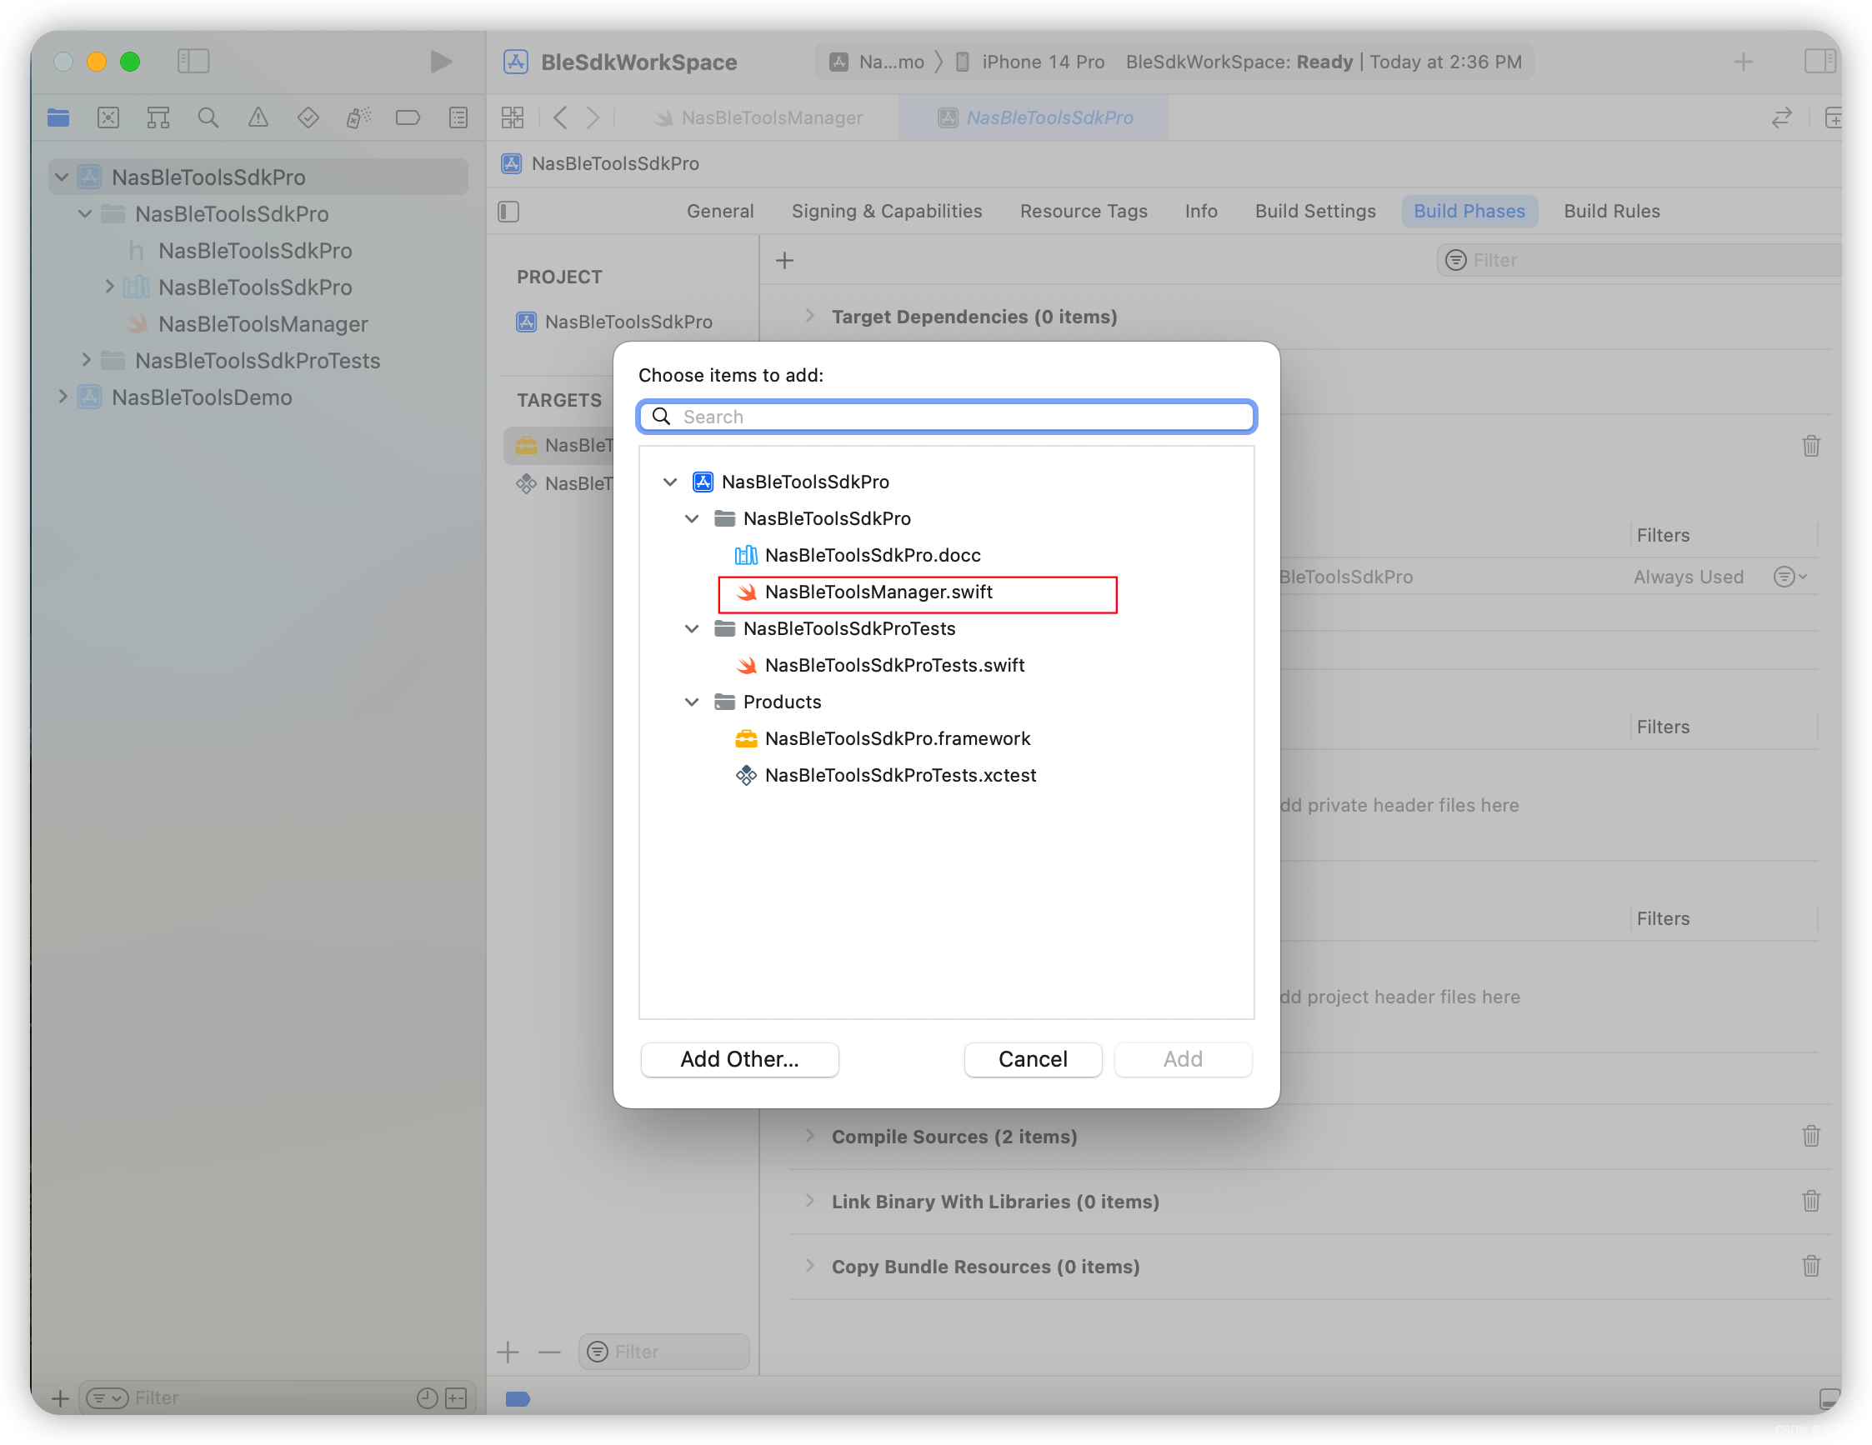Screen dimensions: 1872x1445
Task: Expand the Target Dependencies section
Action: click(x=810, y=315)
